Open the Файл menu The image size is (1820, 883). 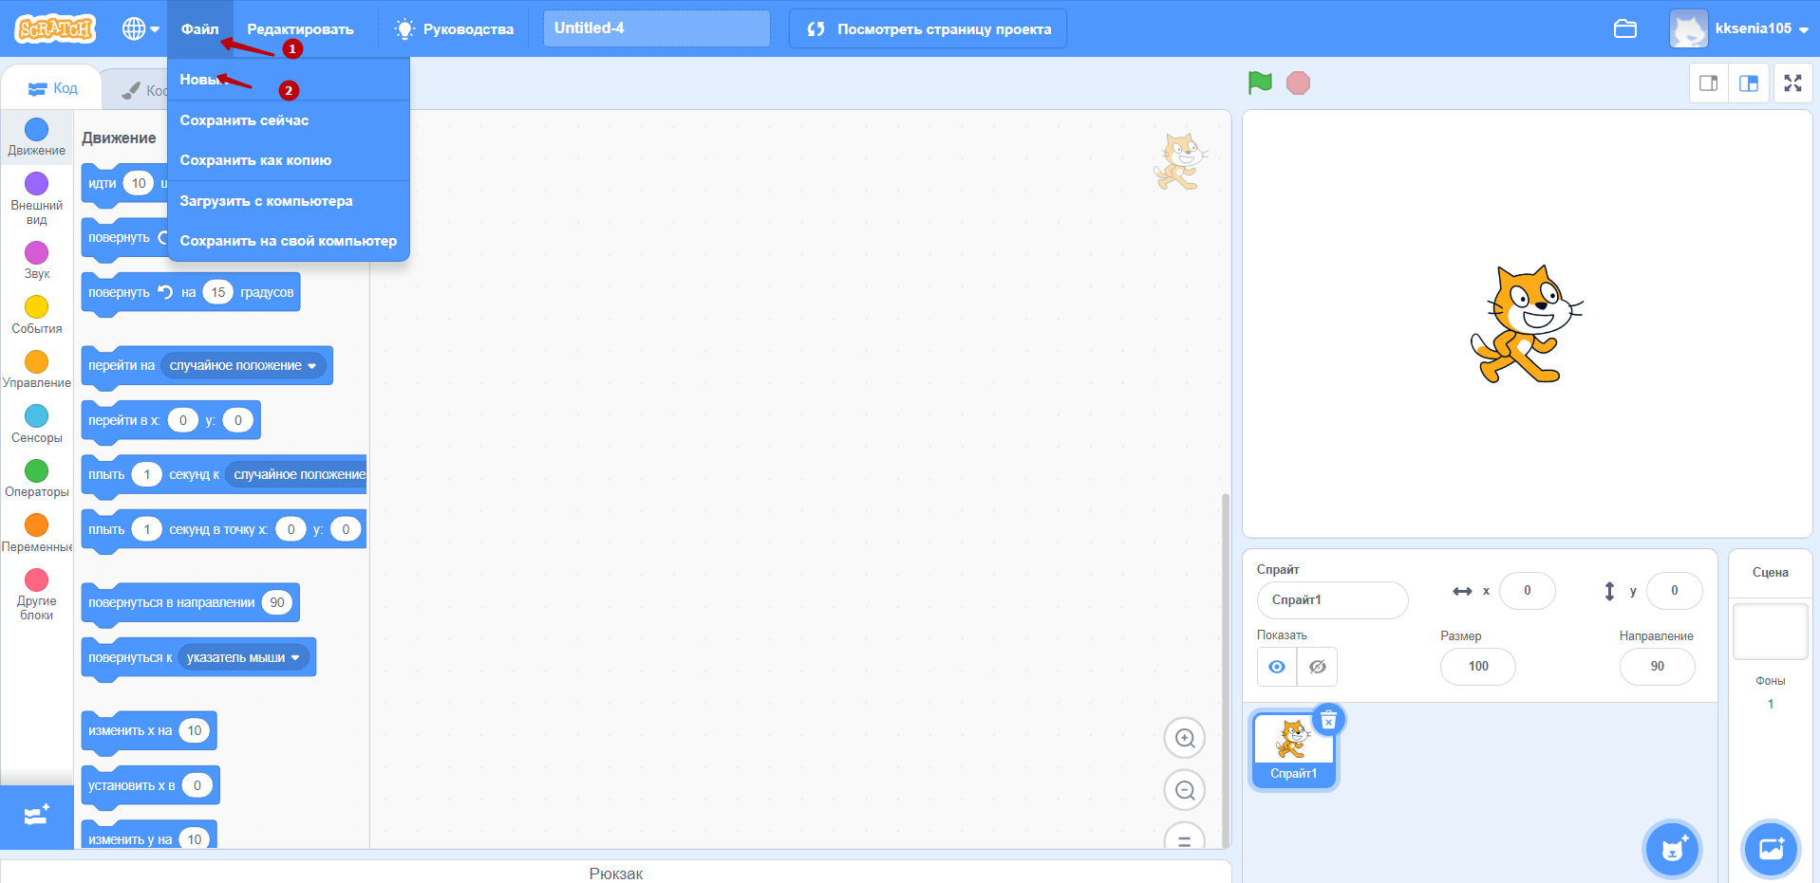(x=199, y=28)
